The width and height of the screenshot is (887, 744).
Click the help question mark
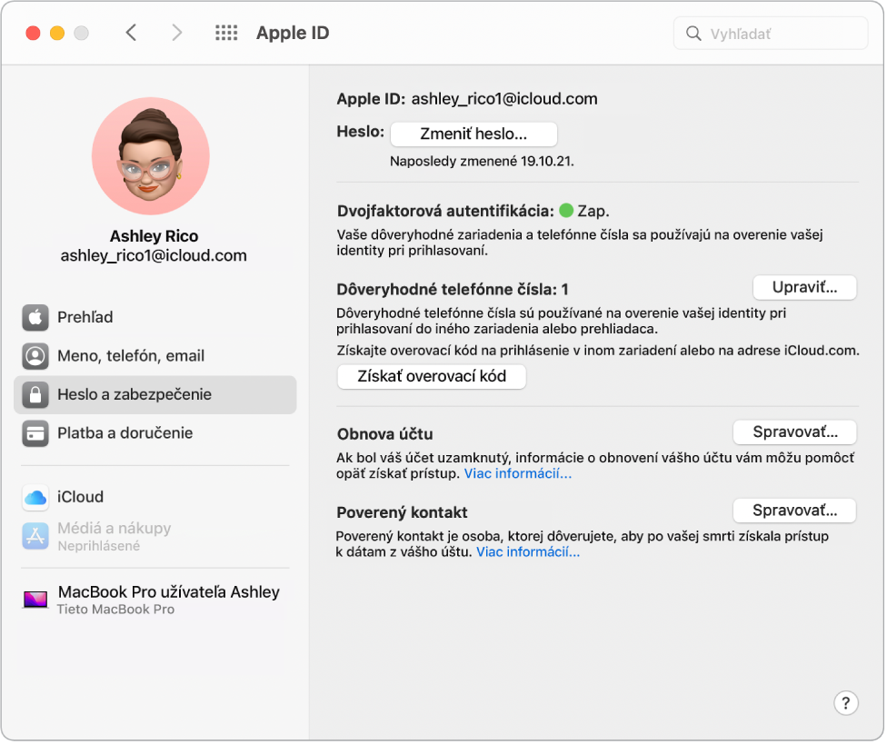(x=846, y=703)
